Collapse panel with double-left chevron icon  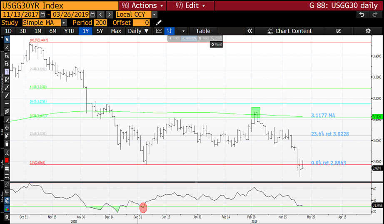pyautogui.click(x=249, y=31)
